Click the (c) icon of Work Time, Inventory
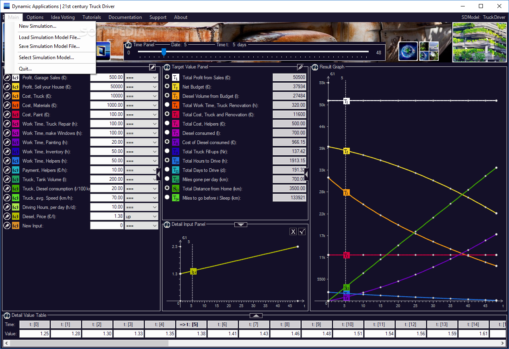The image size is (509, 349). pyautogui.click(x=16, y=151)
